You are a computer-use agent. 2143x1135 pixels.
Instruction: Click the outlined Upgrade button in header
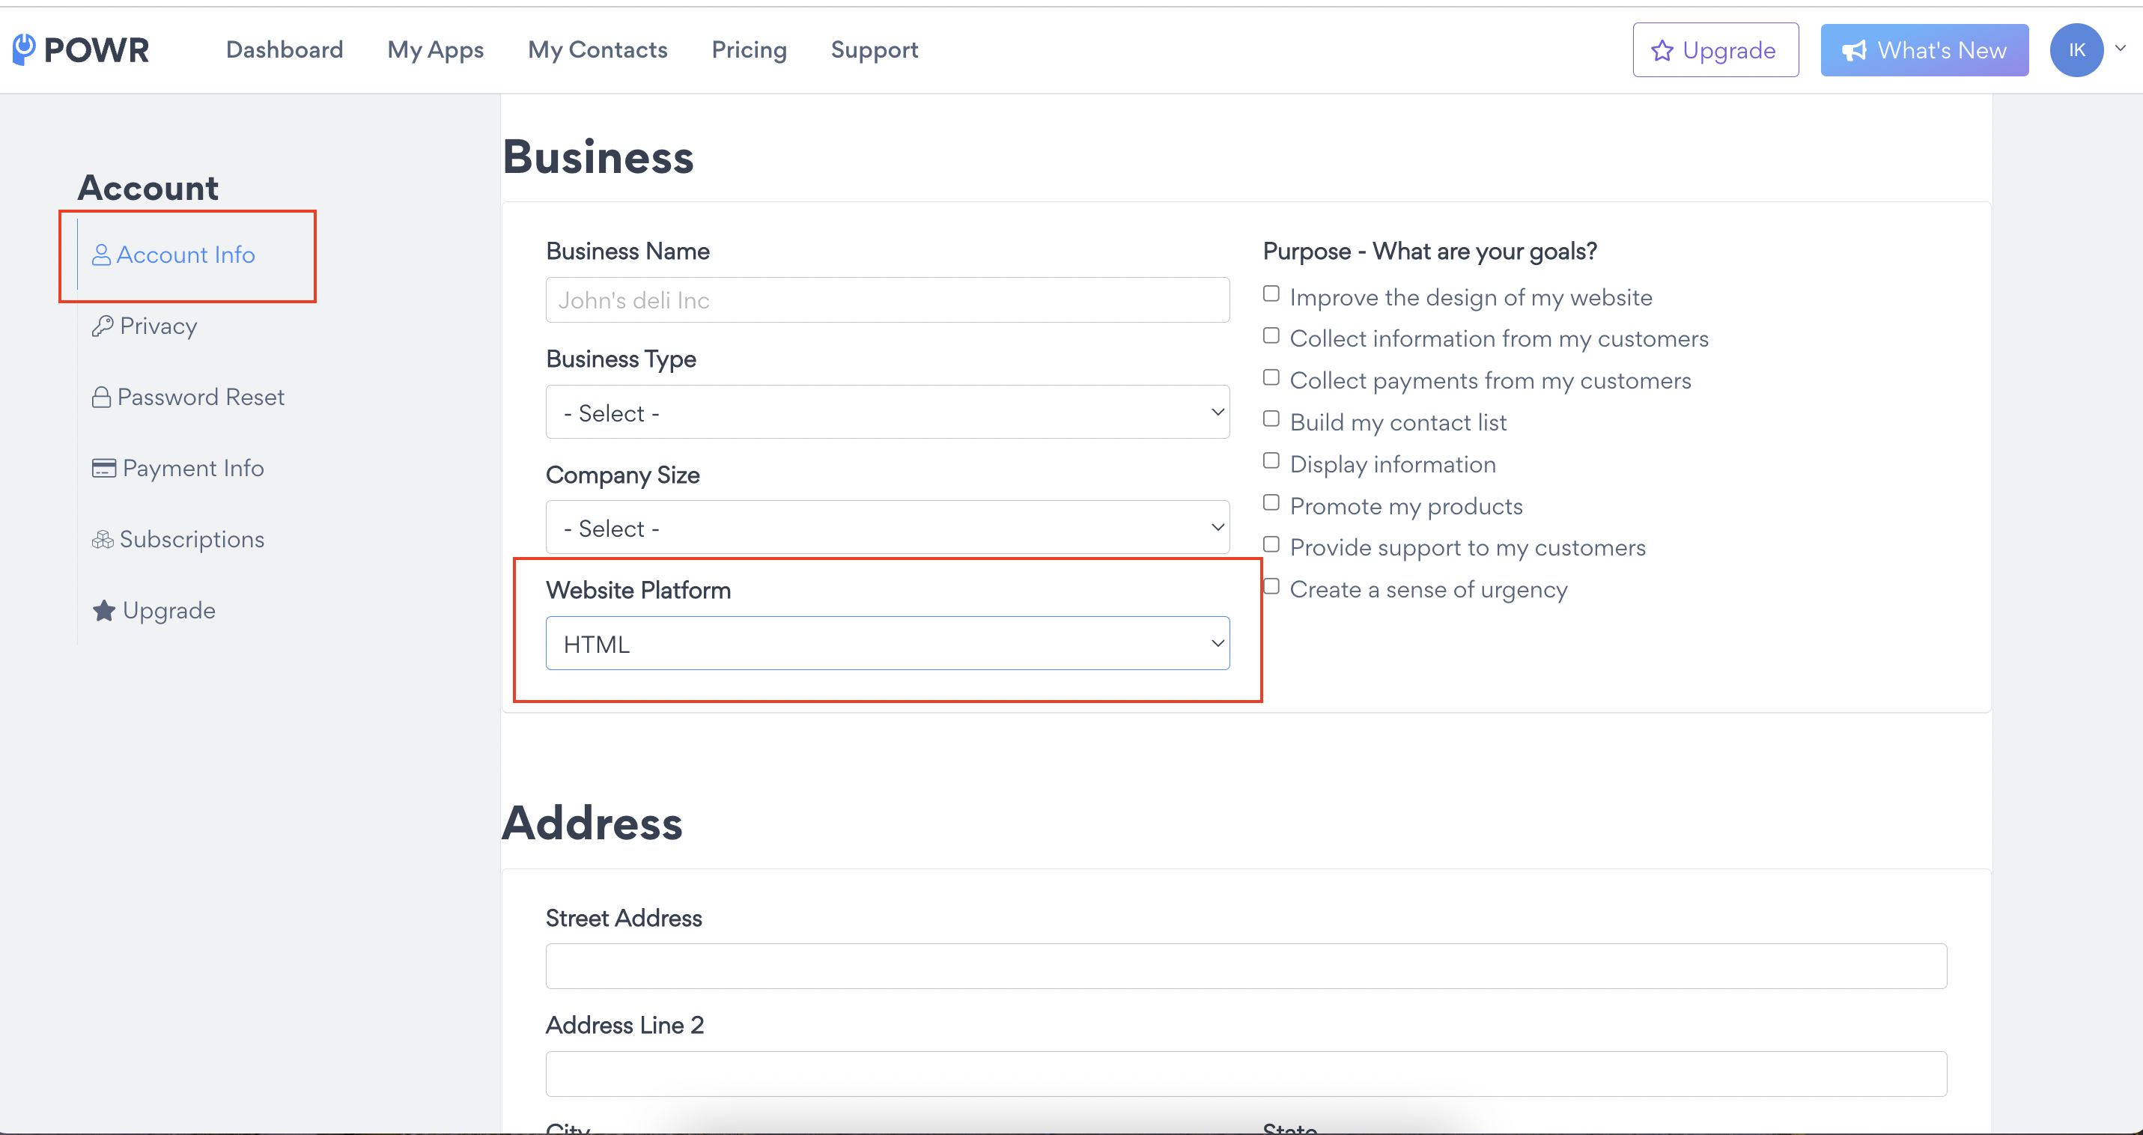[1715, 50]
